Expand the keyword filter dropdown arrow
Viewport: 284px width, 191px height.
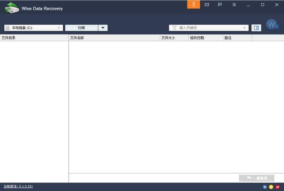click(245, 28)
